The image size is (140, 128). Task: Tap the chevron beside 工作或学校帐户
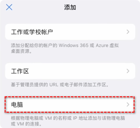coord(128,32)
